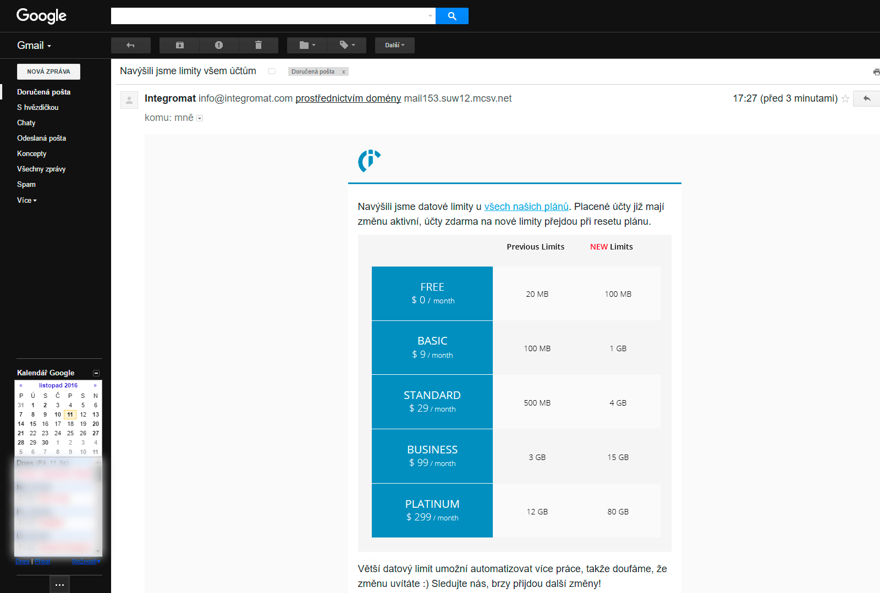This screenshot has height=593, width=880.
Task: Open S hvězdičkou folder
Action: 37,107
